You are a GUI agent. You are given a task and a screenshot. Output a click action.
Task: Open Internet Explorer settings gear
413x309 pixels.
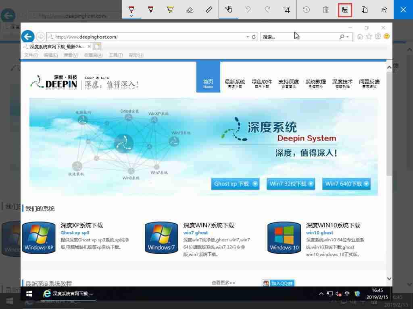378,36
